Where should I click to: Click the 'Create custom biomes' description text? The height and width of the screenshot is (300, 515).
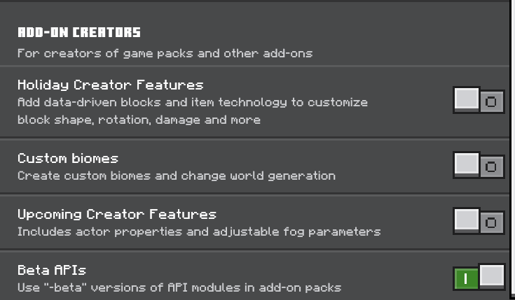pos(176,176)
